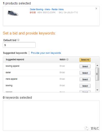
Task: Click inside the empty selected keywords box
Action: tap(51, 116)
